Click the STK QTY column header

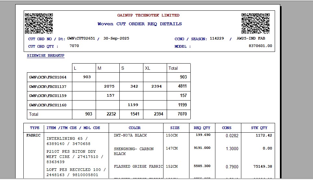[259, 128]
